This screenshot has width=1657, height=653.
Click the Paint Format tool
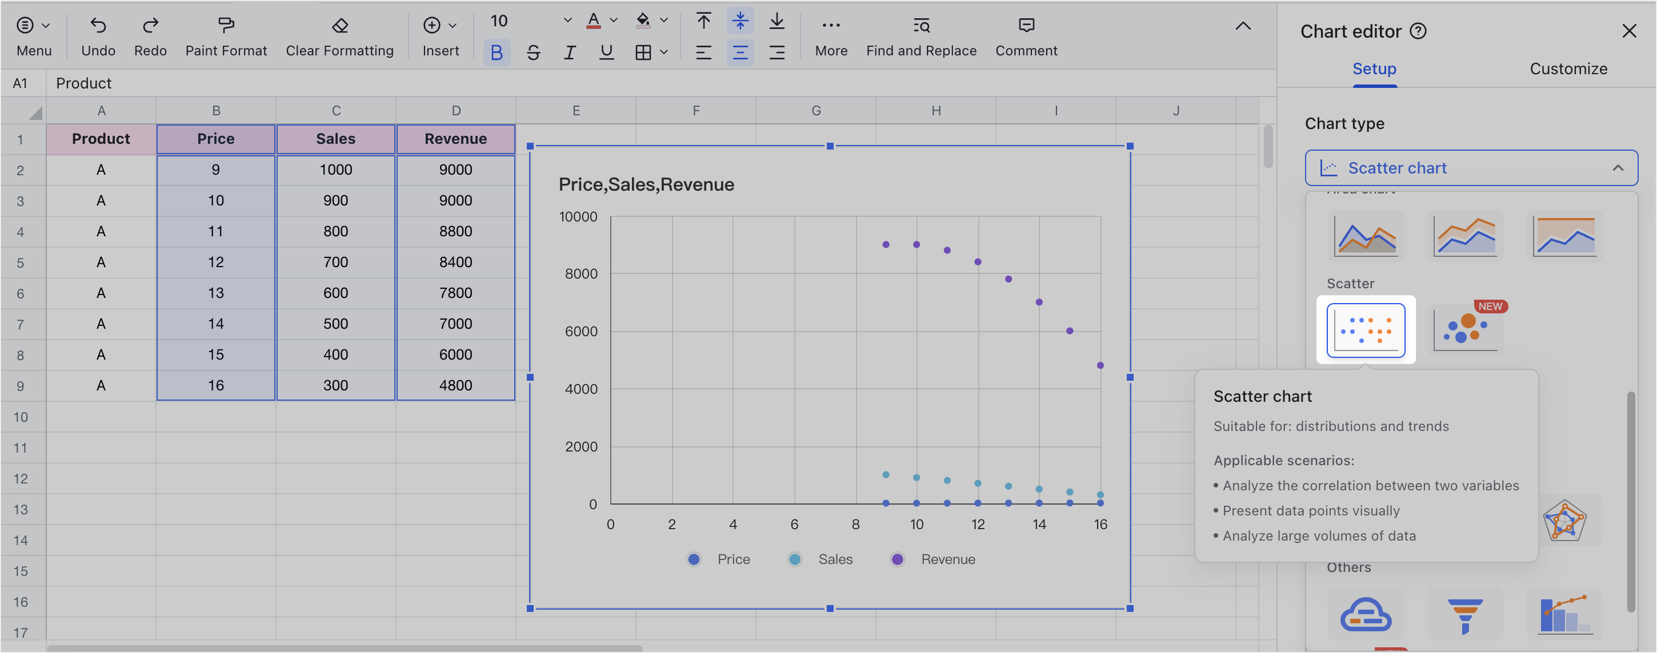(x=226, y=35)
